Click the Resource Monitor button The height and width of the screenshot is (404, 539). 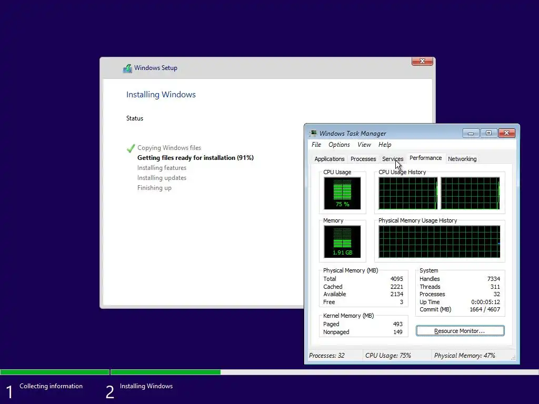click(x=460, y=331)
